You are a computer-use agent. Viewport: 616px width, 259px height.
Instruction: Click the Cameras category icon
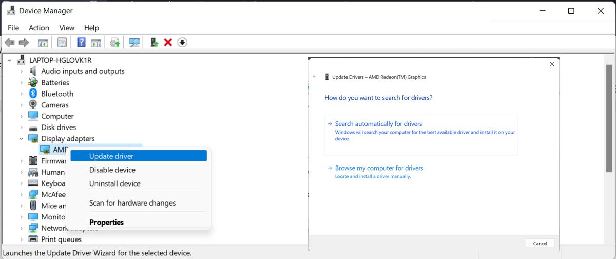tap(33, 105)
